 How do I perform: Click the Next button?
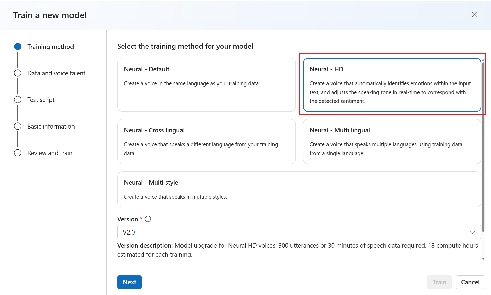click(x=130, y=282)
